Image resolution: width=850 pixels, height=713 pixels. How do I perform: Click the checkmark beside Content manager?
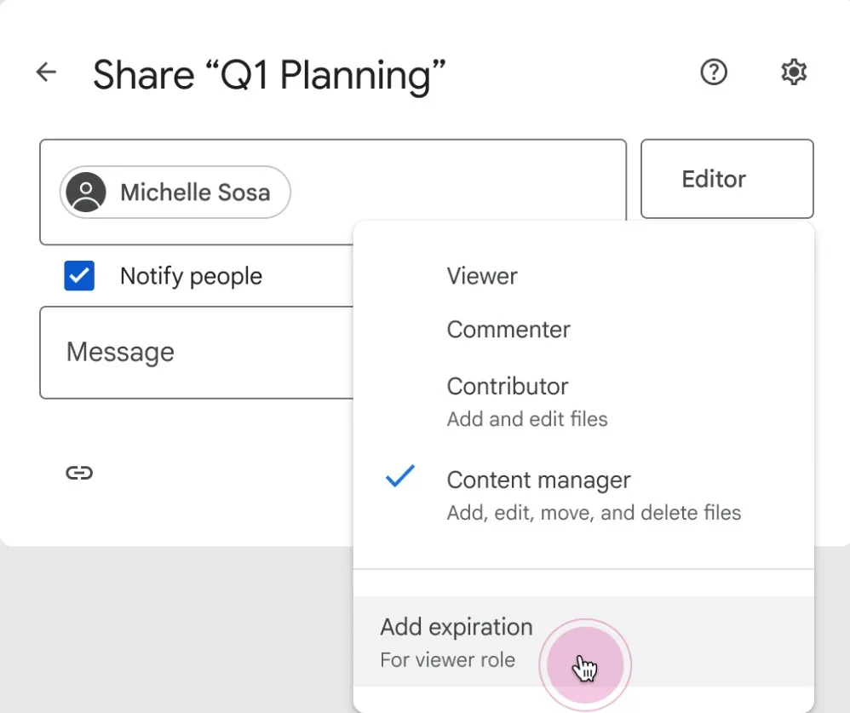tap(400, 476)
